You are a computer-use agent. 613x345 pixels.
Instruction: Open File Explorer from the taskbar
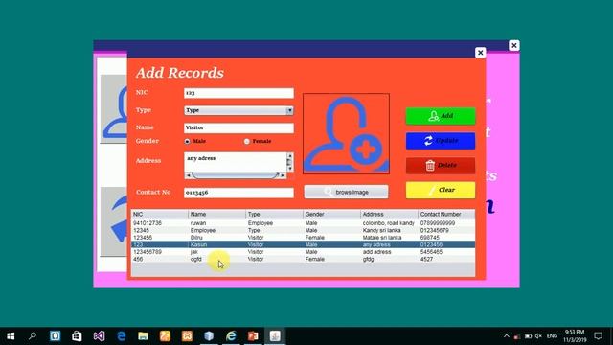tap(143, 336)
